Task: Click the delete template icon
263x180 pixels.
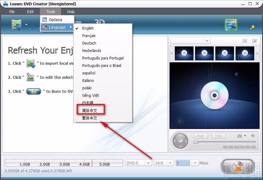Action: [245, 41]
